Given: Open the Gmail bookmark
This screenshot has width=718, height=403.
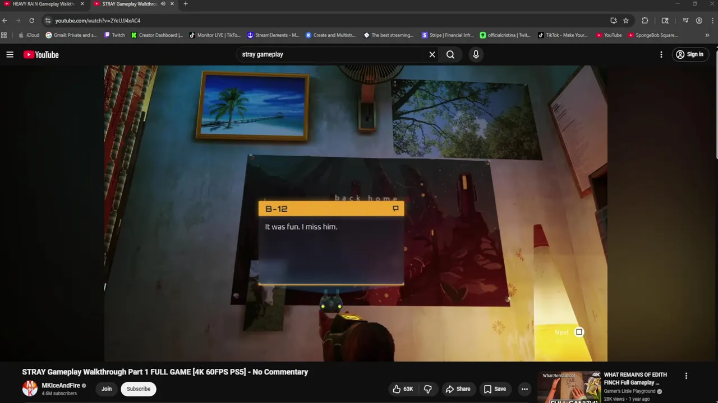Looking at the screenshot, I should pyautogui.click(x=71, y=35).
